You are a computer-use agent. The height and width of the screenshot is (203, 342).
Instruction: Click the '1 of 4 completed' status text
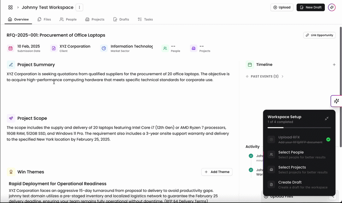[280, 122]
